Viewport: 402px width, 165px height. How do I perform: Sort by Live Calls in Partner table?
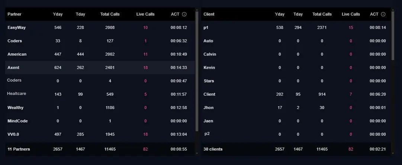(145, 14)
